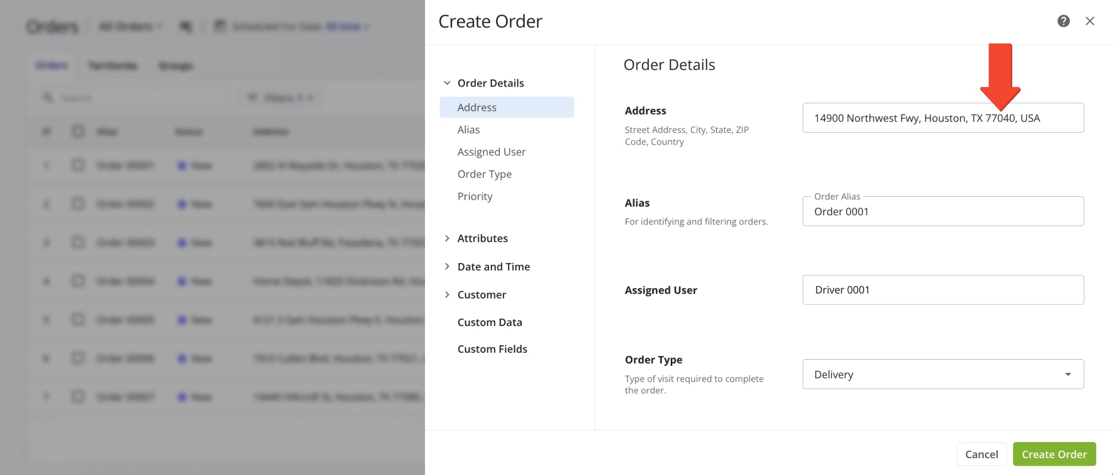Image resolution: width=1113 pixels, height=475 pixels.
Task: Open Custom Data section
Action: tap(490, 322)
